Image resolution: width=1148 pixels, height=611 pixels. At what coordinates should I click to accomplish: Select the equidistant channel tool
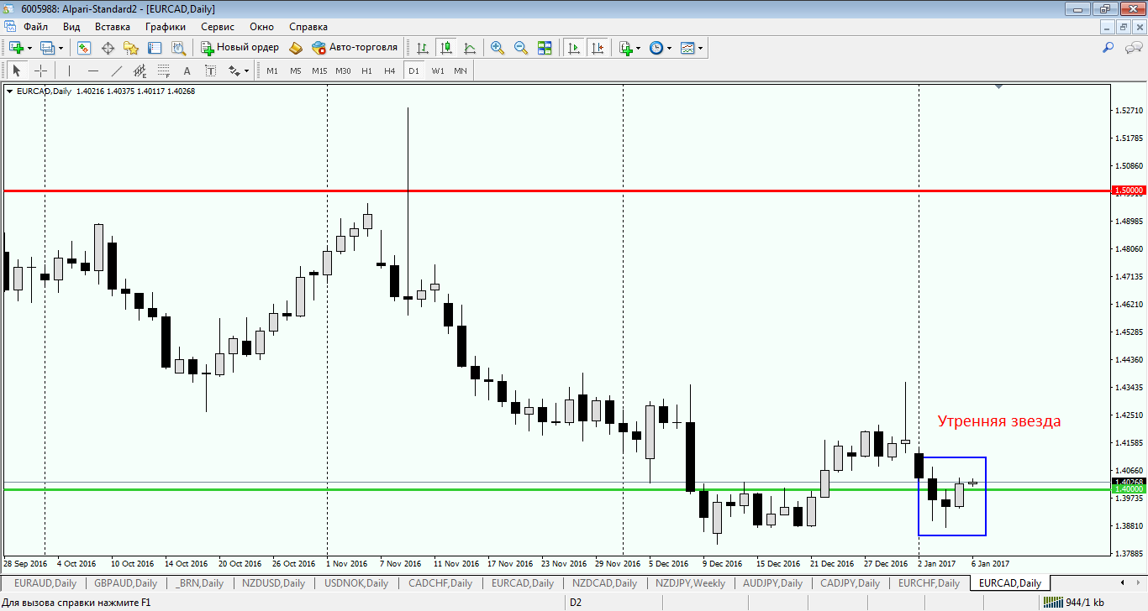[140, 70]
